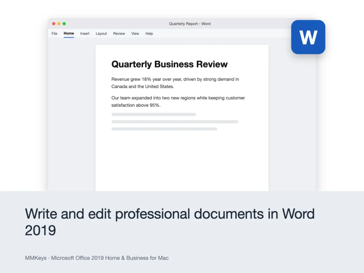Open the File menu
This screenshot has height=273, width=364.
[x=54, y=33]
